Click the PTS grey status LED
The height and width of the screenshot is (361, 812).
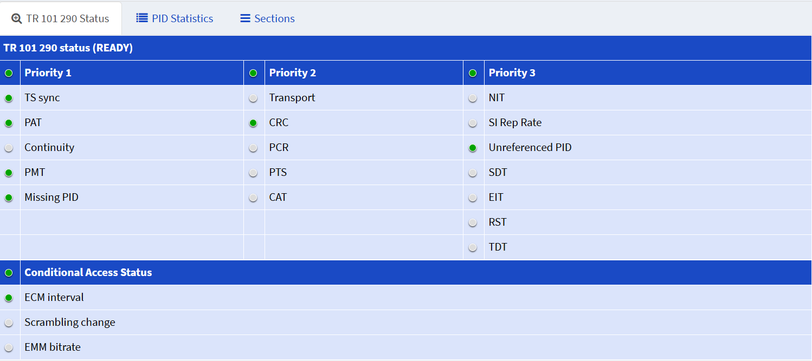coord(253,173)
